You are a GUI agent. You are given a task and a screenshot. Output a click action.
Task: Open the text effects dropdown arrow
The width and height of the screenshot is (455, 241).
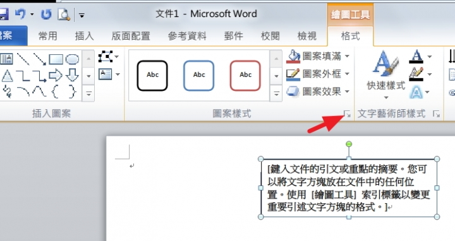[x=427, y=92]
